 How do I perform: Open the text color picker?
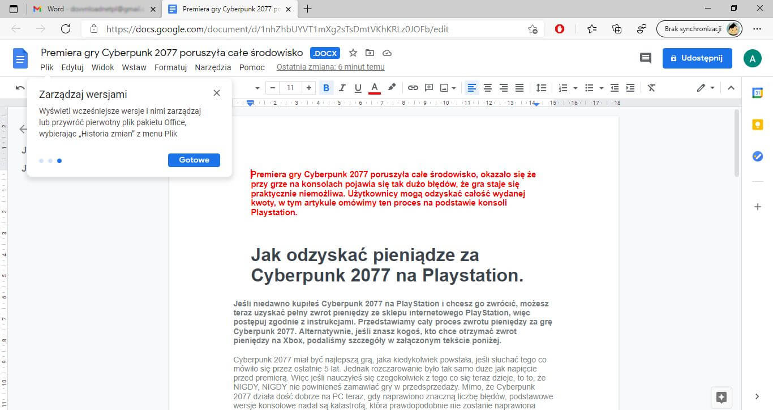point(374,88)
